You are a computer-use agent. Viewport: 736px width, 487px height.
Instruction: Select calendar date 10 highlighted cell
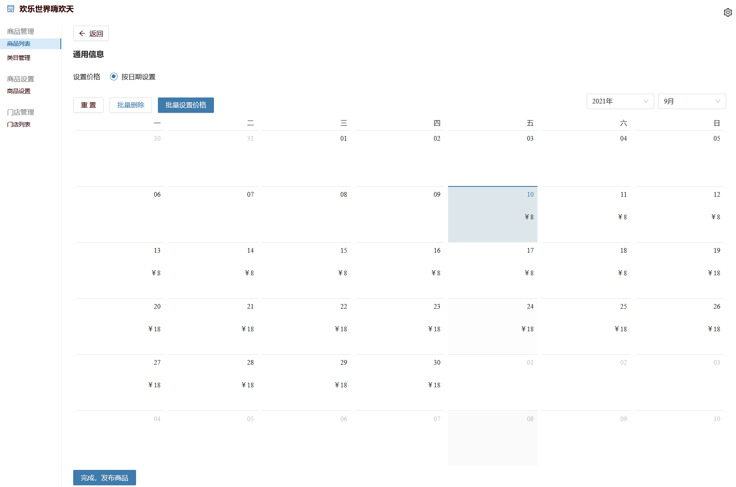point(493,214)
